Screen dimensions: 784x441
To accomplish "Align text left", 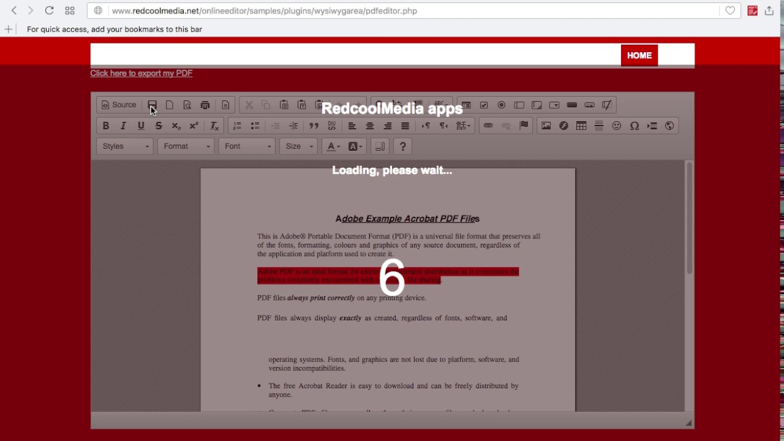I will coord(352,126).
